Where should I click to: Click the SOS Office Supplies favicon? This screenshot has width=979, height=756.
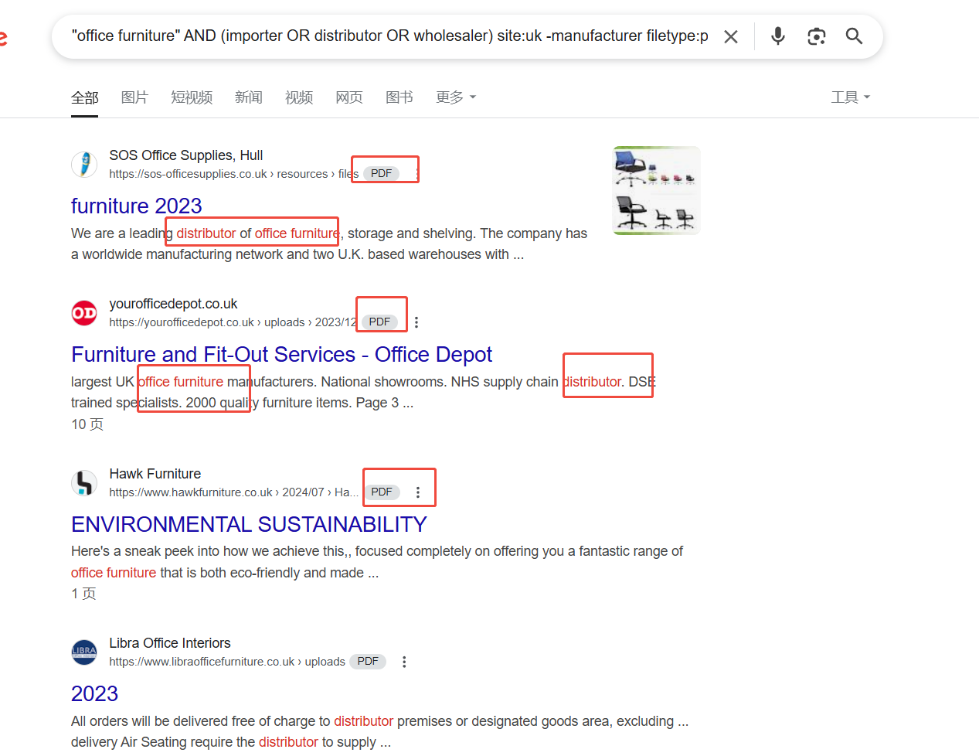pos(84,165)
